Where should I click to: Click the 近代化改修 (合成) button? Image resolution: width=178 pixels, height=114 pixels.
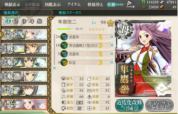129,105
